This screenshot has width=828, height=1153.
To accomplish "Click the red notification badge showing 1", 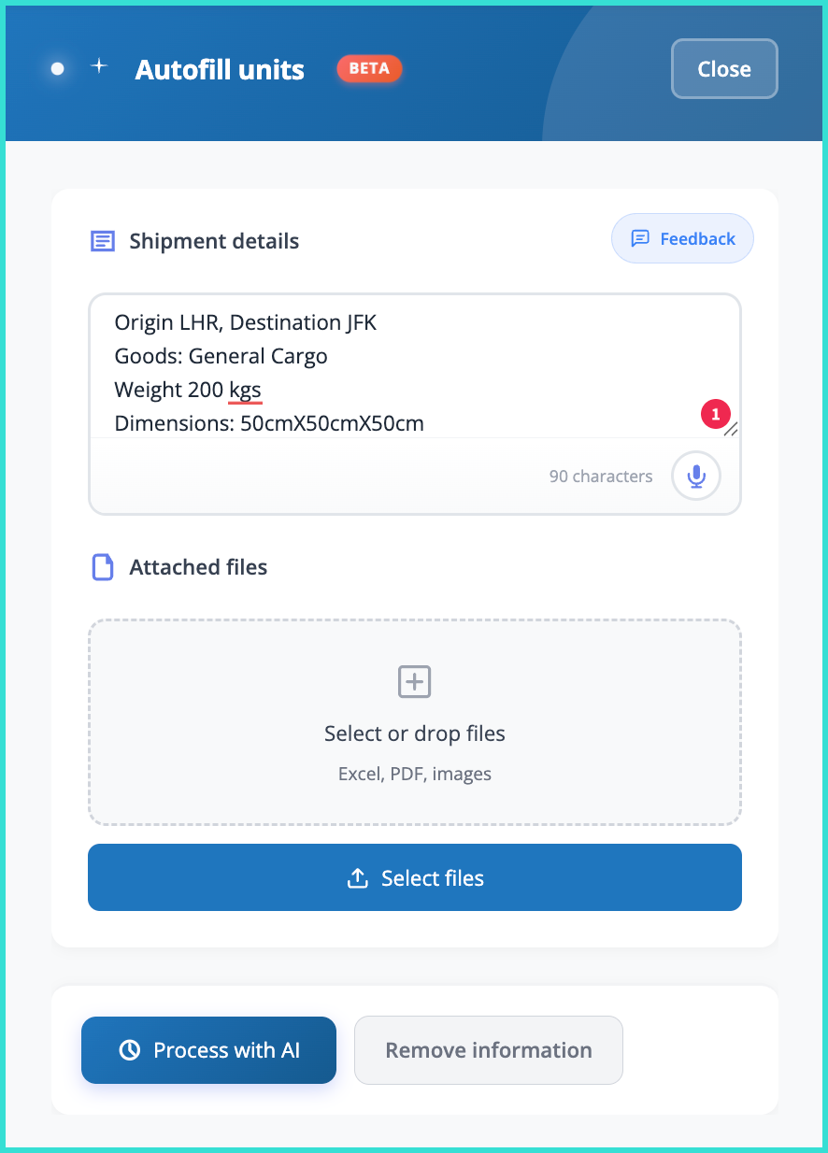I will pyautogui.click(x=715, y=414).
